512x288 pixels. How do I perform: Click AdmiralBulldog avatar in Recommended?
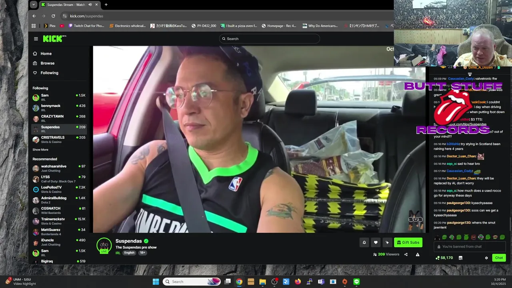[x=36, y=200]
